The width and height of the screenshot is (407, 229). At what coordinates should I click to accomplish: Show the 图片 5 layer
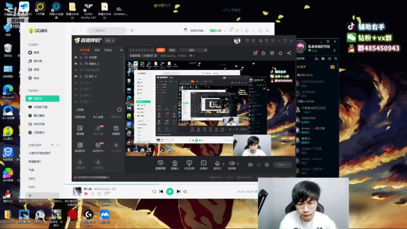click(76, 89)
